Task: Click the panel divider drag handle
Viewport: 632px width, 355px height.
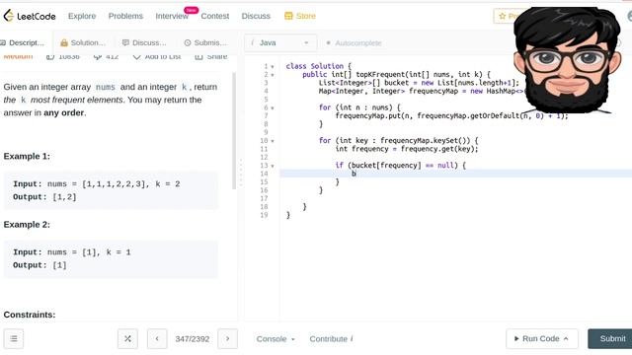Action: 241,174
